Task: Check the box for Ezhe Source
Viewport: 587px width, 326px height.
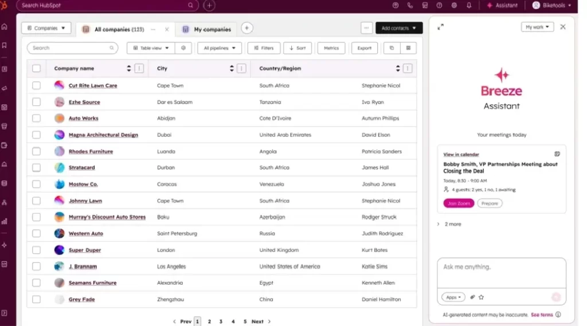Action: click(36, 102)
